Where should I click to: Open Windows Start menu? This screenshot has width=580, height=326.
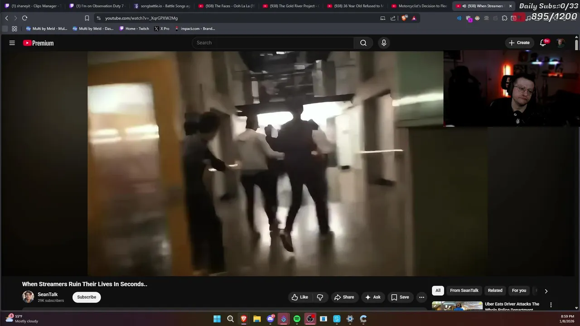coord(217,319)
